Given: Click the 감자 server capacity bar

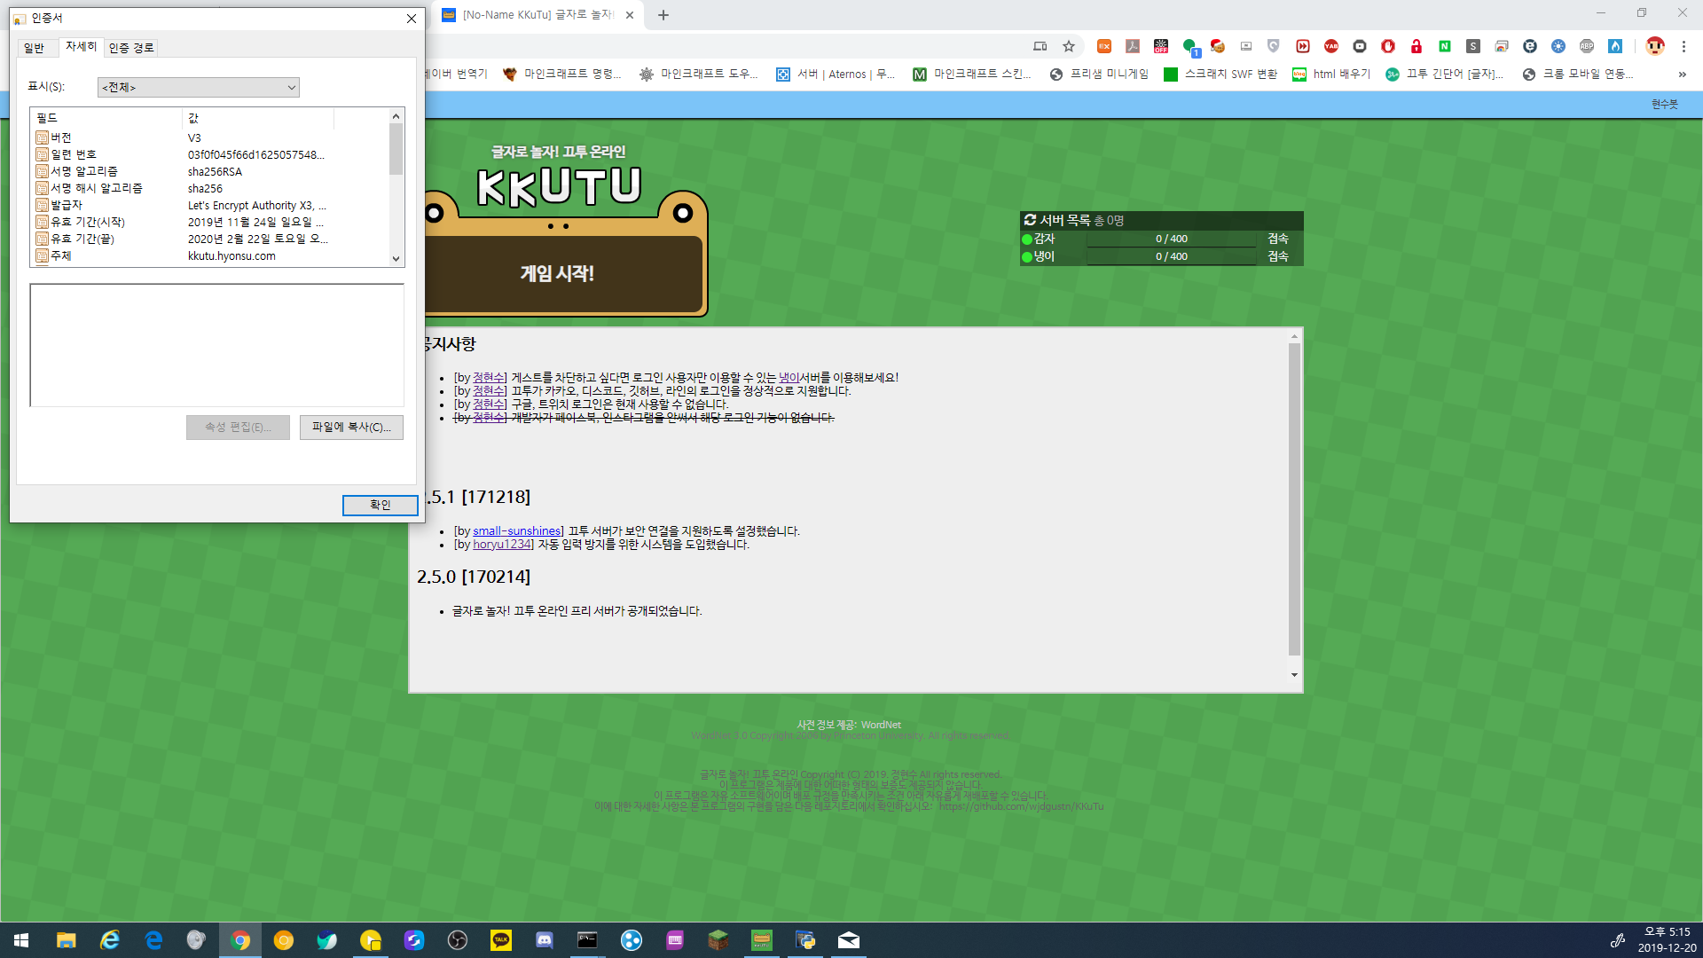Looking at the screenshot, I should 1171,238.
